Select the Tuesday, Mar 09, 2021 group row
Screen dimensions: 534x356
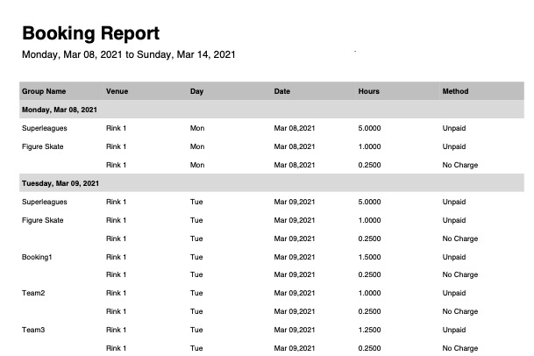(60, 183)
